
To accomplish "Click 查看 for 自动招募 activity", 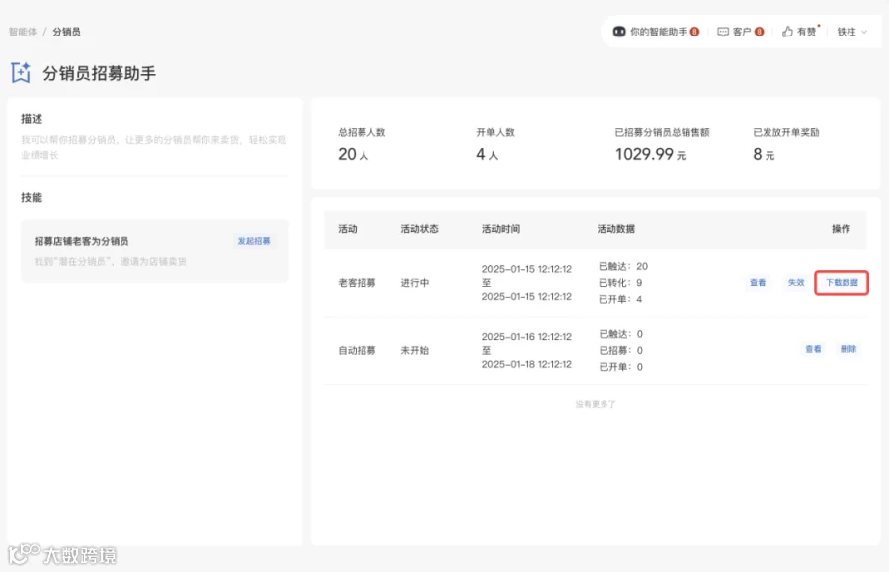I will 813,349.
